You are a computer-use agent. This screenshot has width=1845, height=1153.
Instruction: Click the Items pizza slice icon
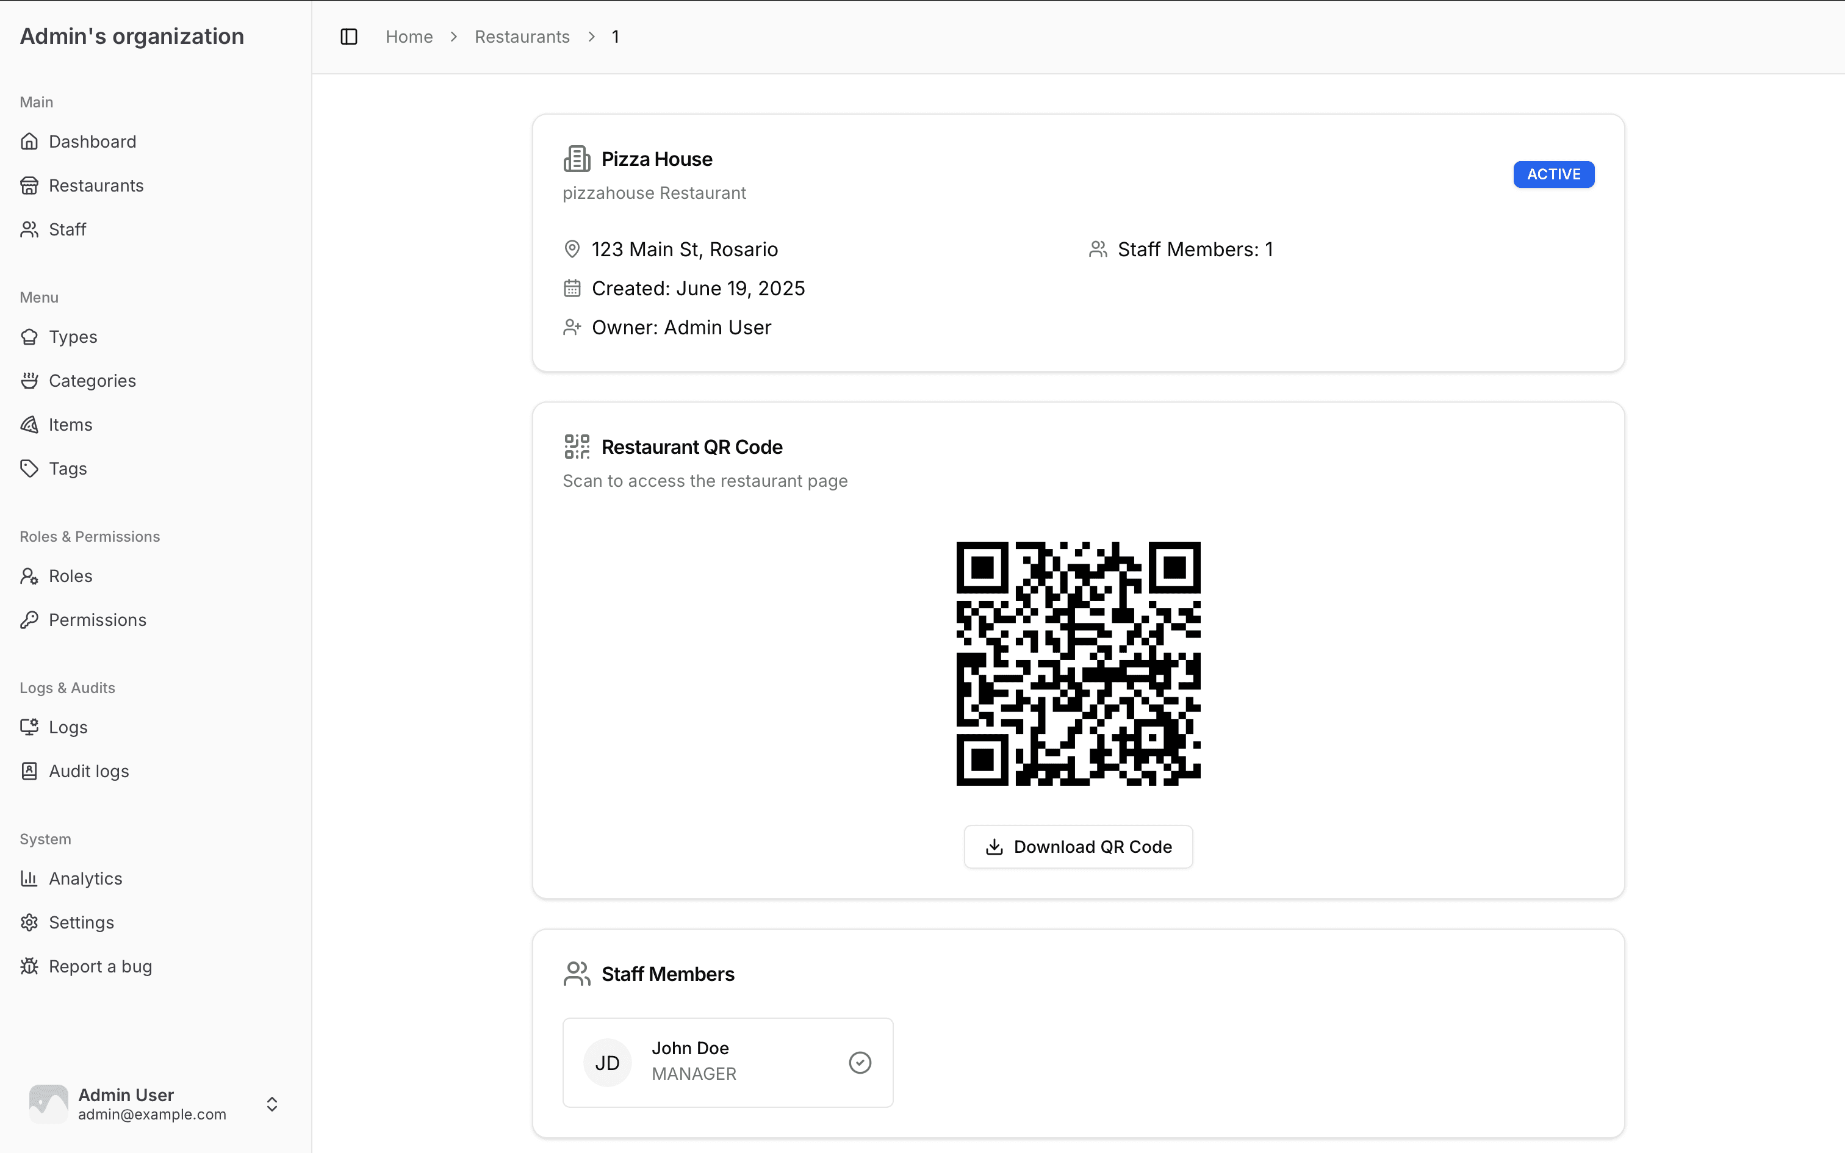point(29,425)
